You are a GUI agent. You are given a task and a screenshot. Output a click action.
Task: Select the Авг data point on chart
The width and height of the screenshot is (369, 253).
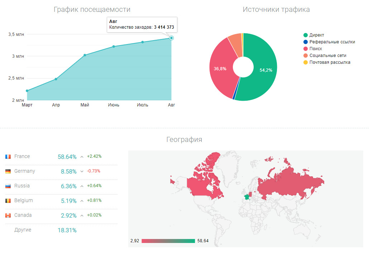coord(172,38)
